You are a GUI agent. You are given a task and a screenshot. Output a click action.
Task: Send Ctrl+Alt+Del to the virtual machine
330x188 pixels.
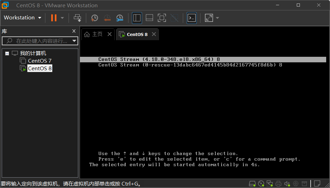click(78, 18)
